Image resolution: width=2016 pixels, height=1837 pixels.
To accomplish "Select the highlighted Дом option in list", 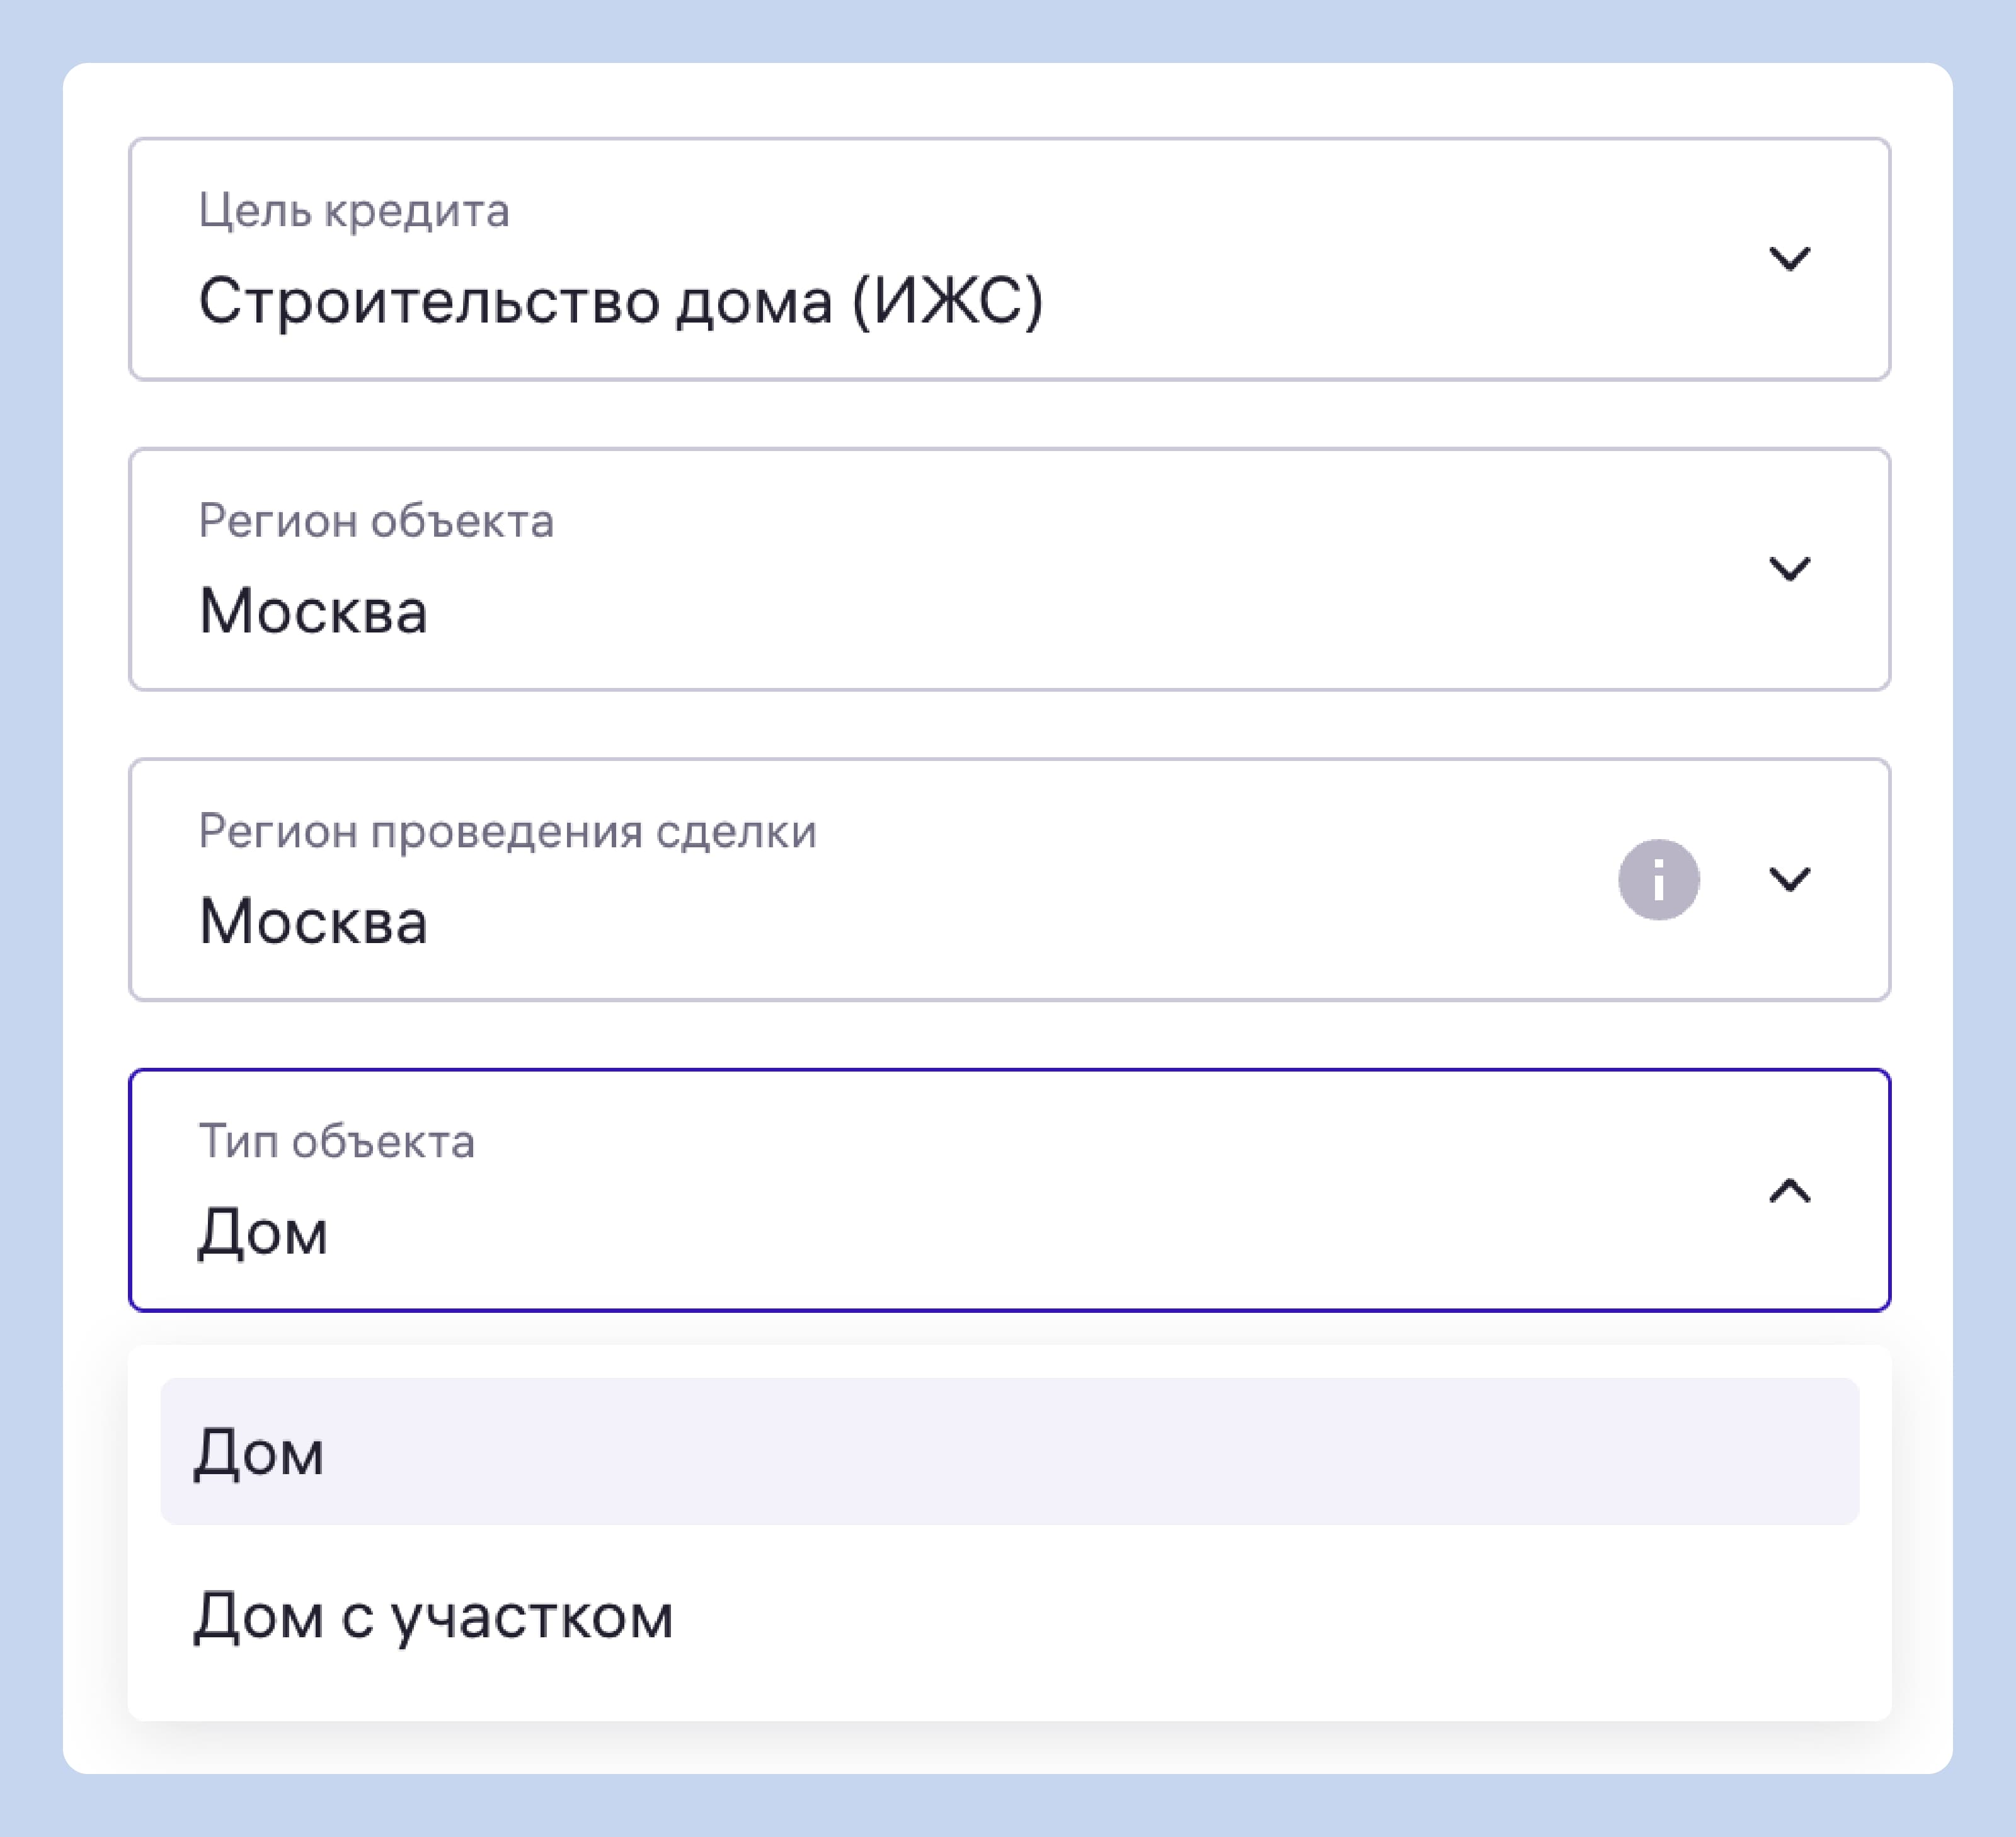I will pyautogui.click(x=1010, y=1451).
